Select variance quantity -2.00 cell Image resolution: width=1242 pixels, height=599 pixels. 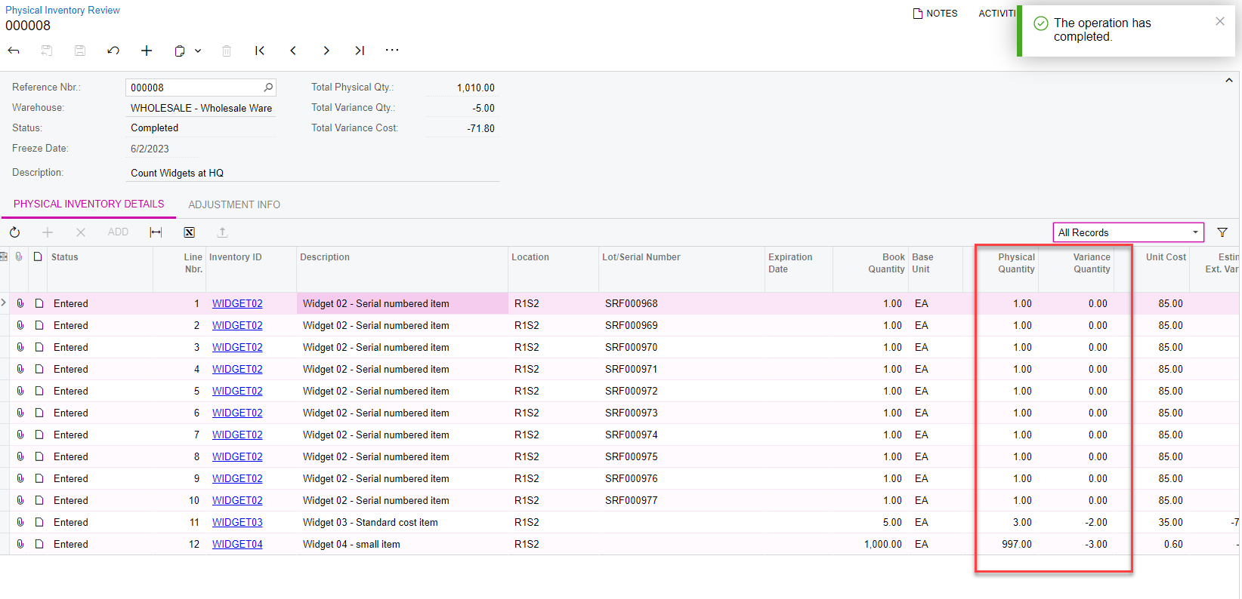pos(1076,522)
